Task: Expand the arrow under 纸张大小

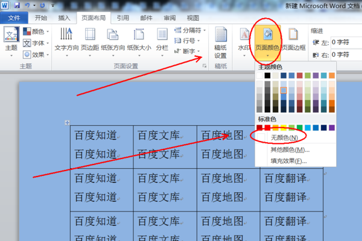Action: click(139, 55)
